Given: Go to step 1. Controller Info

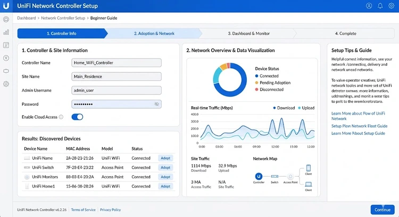Looking at the screenshot, I should pos(61,33).
